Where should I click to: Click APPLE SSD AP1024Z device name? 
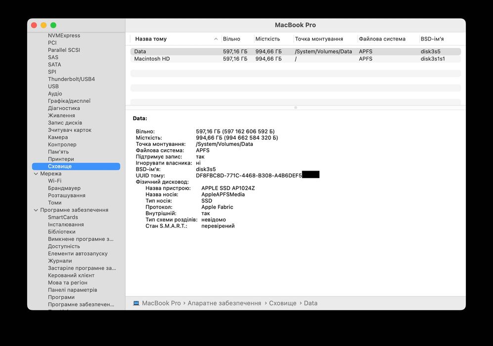coord(228,188)
